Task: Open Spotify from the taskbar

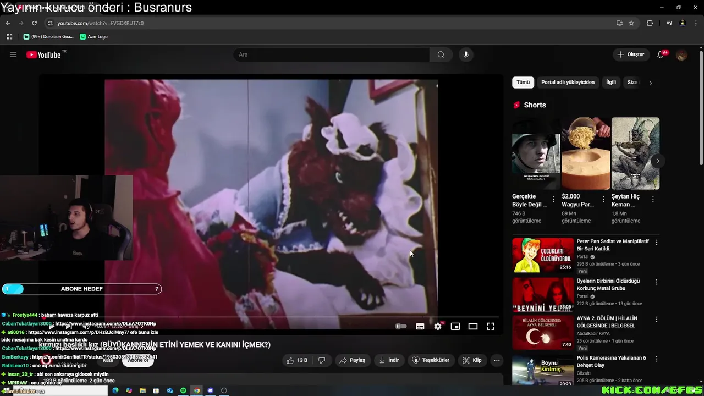Action: point(183,391)
